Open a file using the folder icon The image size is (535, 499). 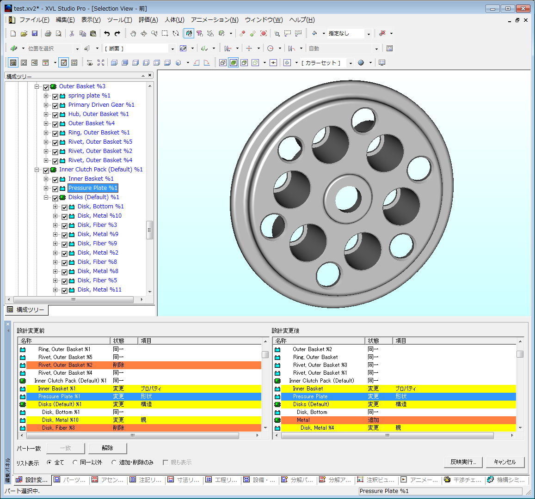pos(24,33)
